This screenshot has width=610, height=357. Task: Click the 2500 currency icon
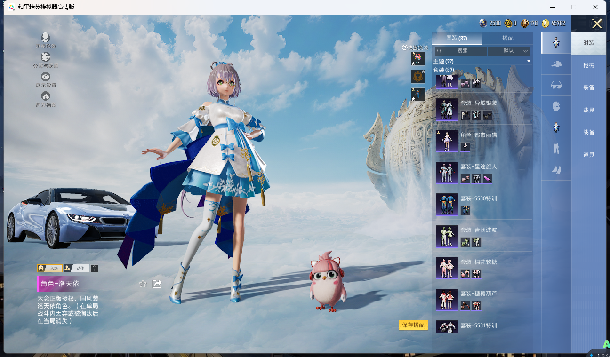pyautogui.click(x=483, y=23)
